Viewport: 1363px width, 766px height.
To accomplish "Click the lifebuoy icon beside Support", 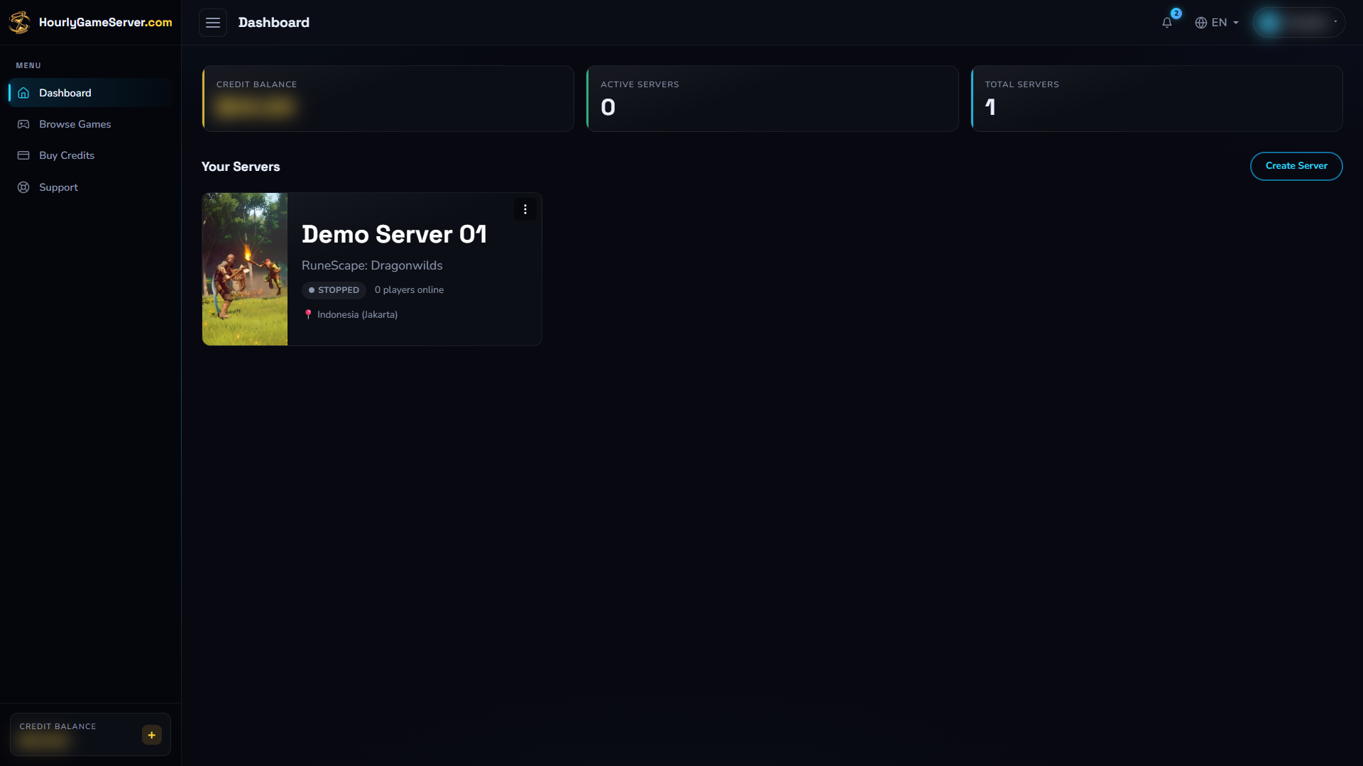I will click(23, 187).
